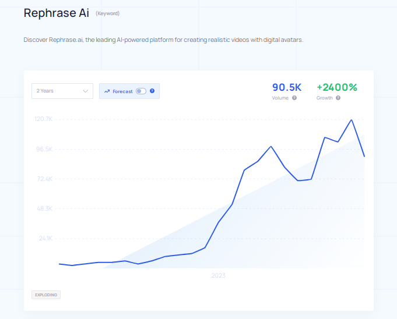
Task: Click the 24.1K y-axis label
Action: point(45,238)
